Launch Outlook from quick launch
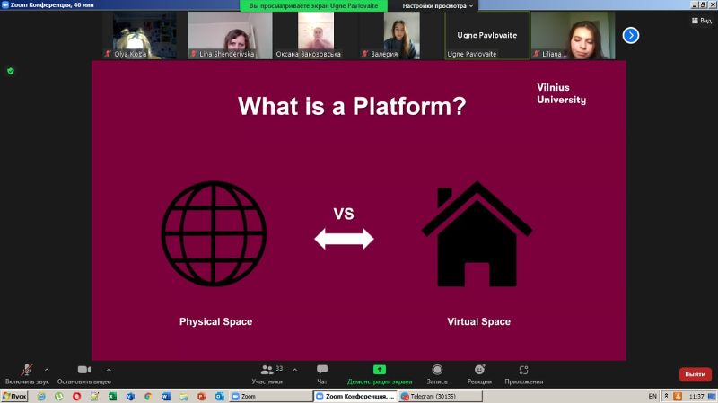This screenshot has width=718, height=403. click(219, 396)
